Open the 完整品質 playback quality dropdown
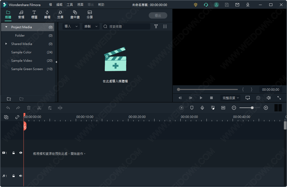The image size is (287, 187). pos(230,98)
